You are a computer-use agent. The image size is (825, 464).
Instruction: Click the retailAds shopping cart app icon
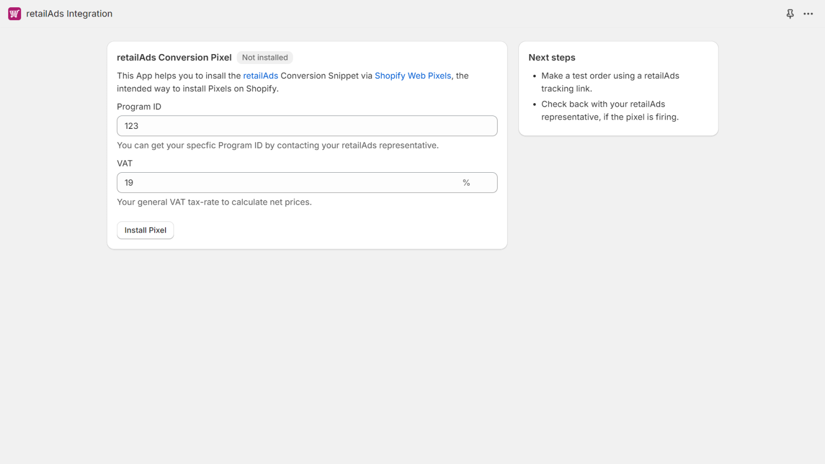pyautogui.click(x=14, y=14)
